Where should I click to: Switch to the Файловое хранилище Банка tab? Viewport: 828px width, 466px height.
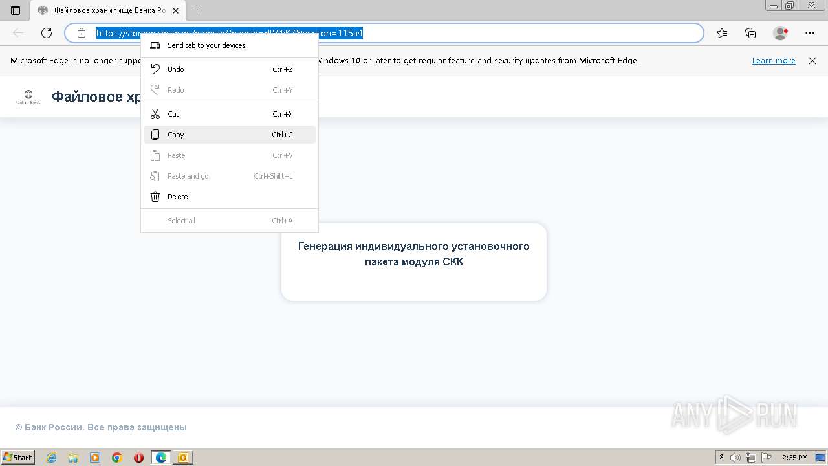108,10
